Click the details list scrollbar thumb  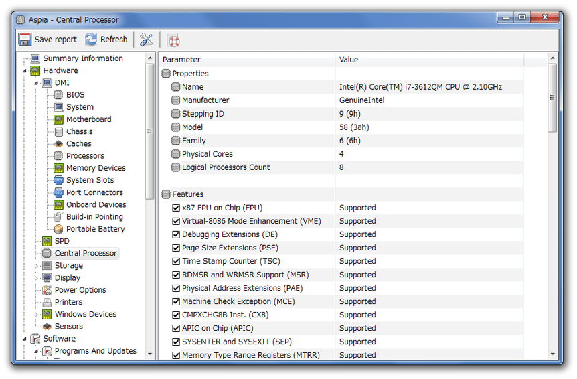(x=552, y=98)
